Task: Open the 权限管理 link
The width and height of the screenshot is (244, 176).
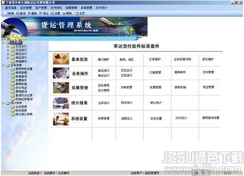Action: 104,118
